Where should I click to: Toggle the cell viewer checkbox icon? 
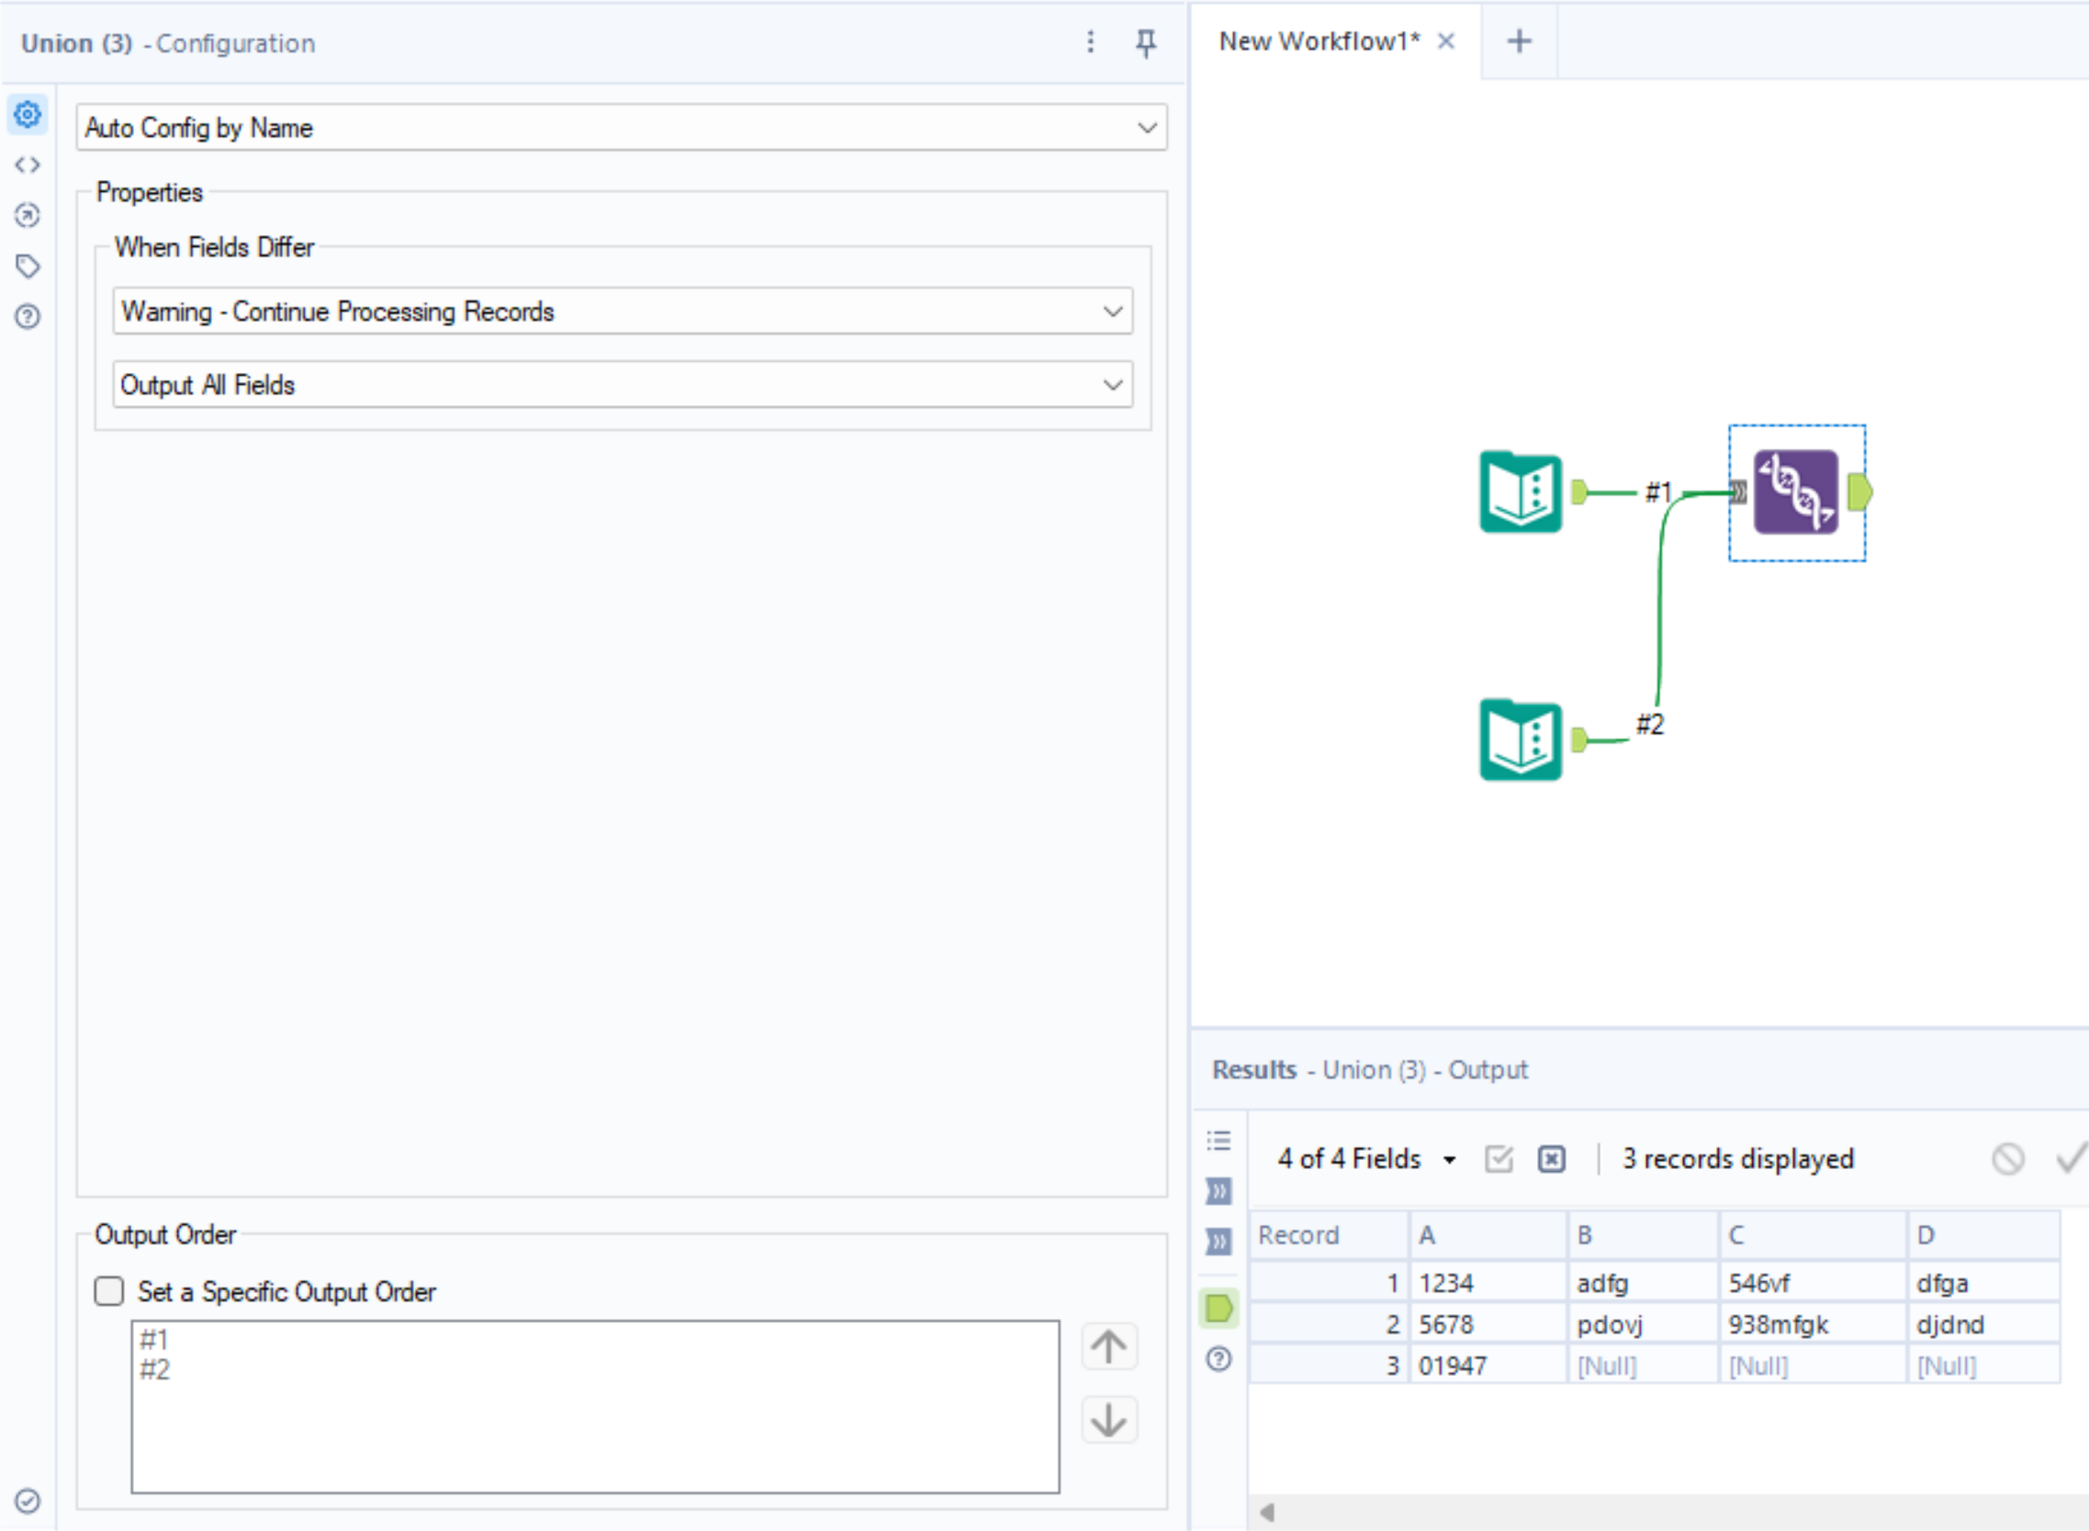point(1498,1158)
